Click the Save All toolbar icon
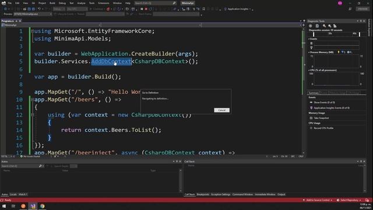This screenshot has width=373, height=210. (33, 9)
